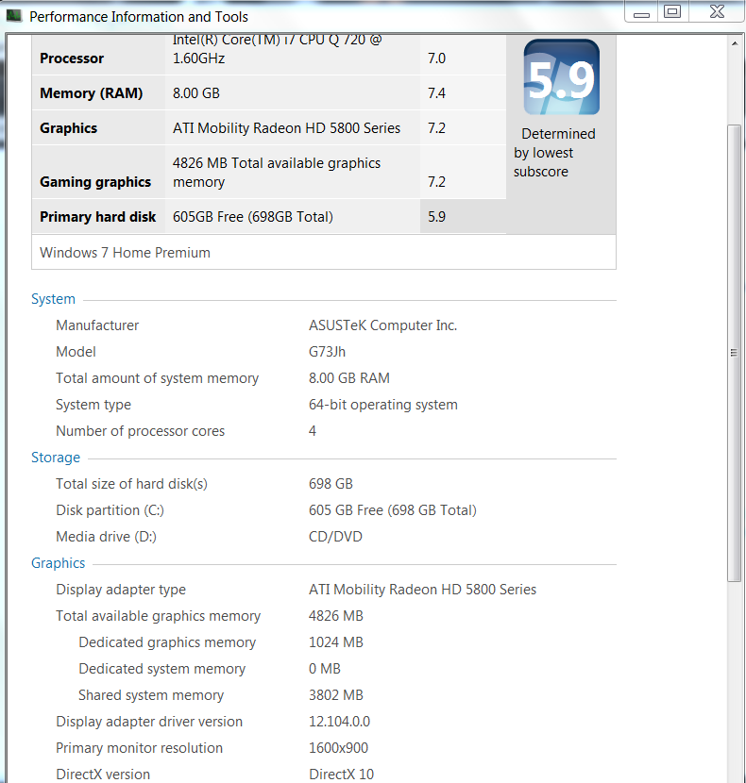Click the G73Jh model value
Viewport: 746px width, 783px height.
pos(327,352)
